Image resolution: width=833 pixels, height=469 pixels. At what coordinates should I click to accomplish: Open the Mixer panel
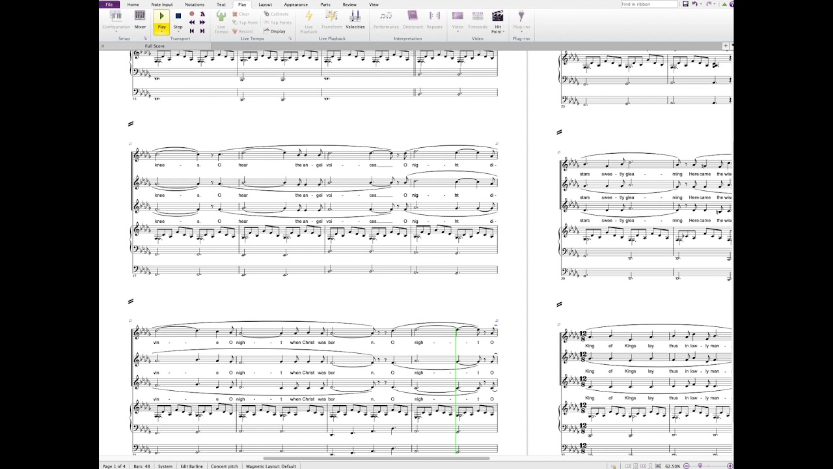pyautogui.click(x=140, y=20)
